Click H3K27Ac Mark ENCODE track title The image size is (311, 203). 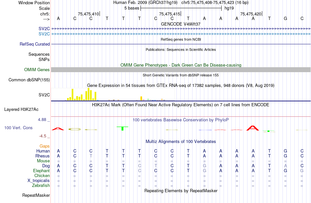coord(180,105)
